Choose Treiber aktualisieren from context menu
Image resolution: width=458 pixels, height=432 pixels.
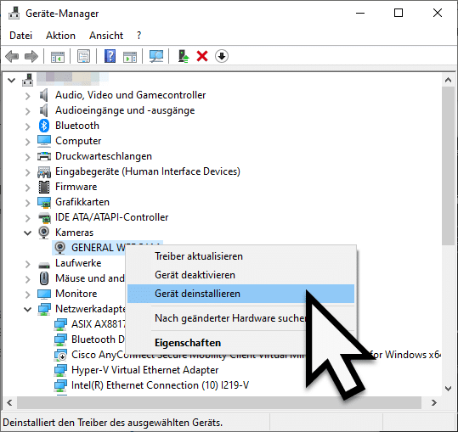point(241,256)
